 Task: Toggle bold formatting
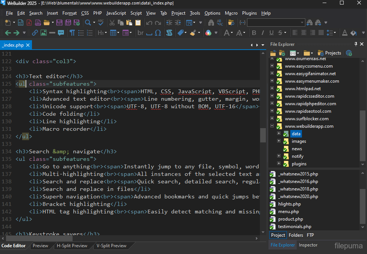point(253,33)
